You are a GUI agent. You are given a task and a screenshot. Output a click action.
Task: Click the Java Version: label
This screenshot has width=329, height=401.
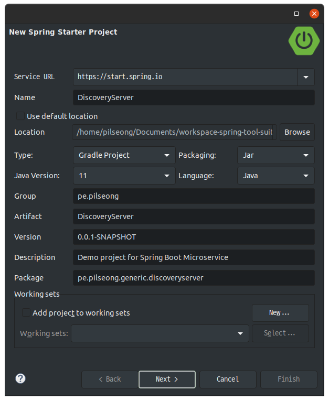coord(37,176)
